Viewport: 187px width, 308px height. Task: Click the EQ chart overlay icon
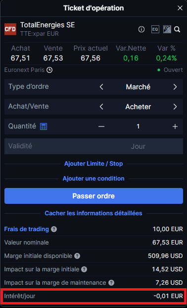167,29
